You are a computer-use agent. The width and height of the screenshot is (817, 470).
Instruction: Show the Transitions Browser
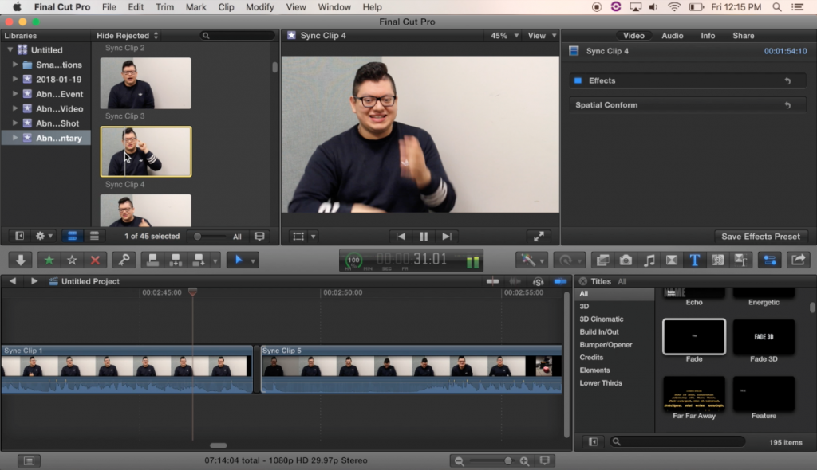(x=672, y=260)
